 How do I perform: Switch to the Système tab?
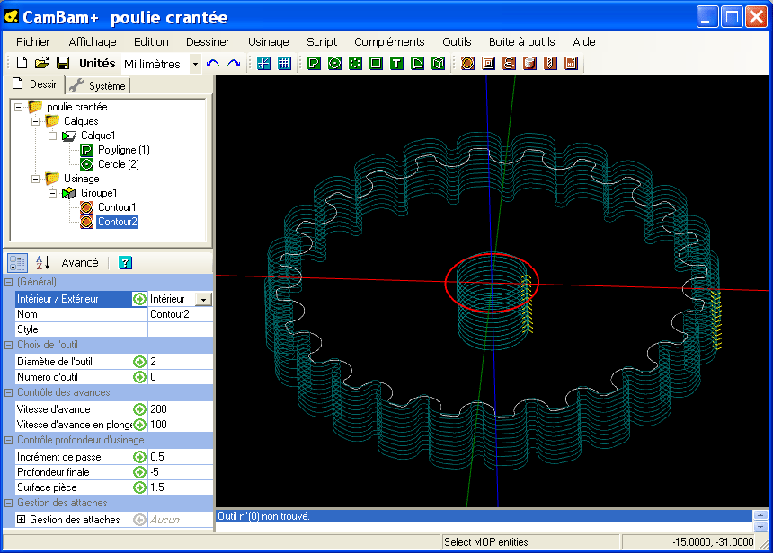point(98,85)
